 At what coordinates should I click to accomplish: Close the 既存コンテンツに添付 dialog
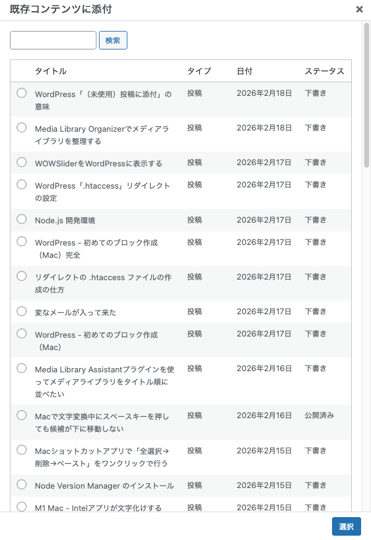[359, 9]
